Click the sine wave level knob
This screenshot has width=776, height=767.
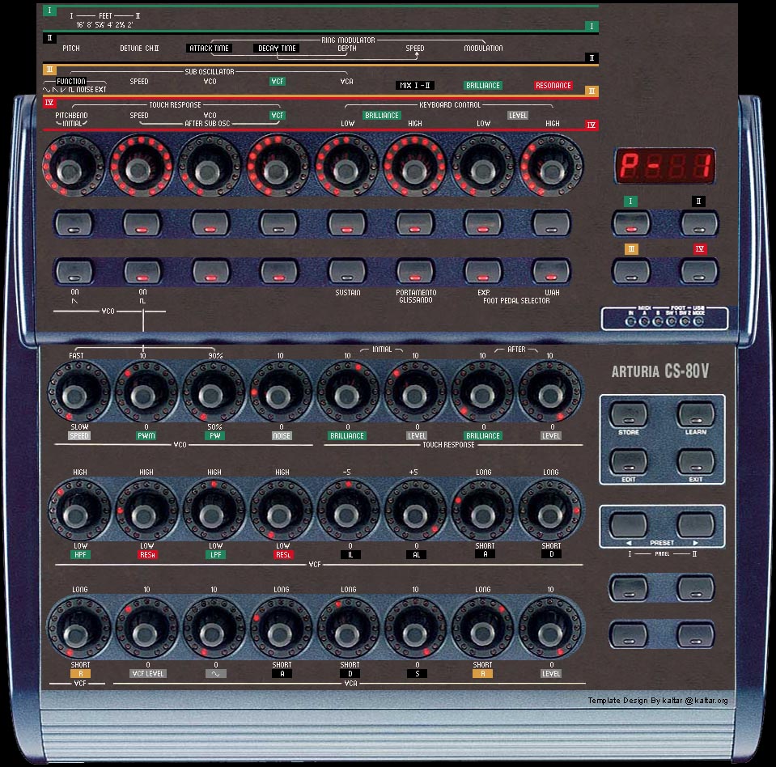tap(214, 629)
